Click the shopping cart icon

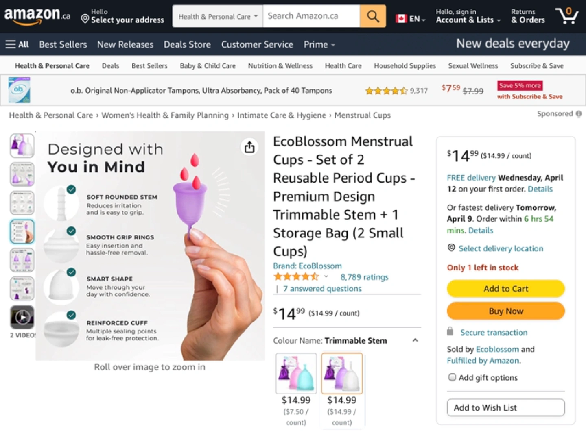coord(566,16)
